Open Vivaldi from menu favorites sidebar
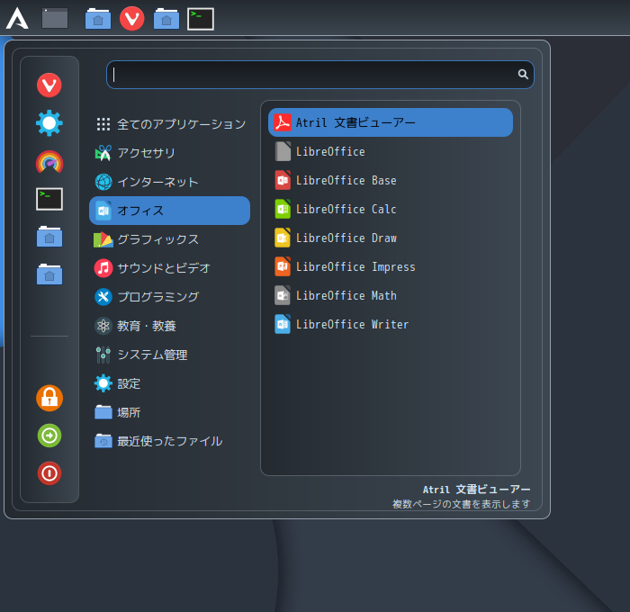 pos(49,85)
